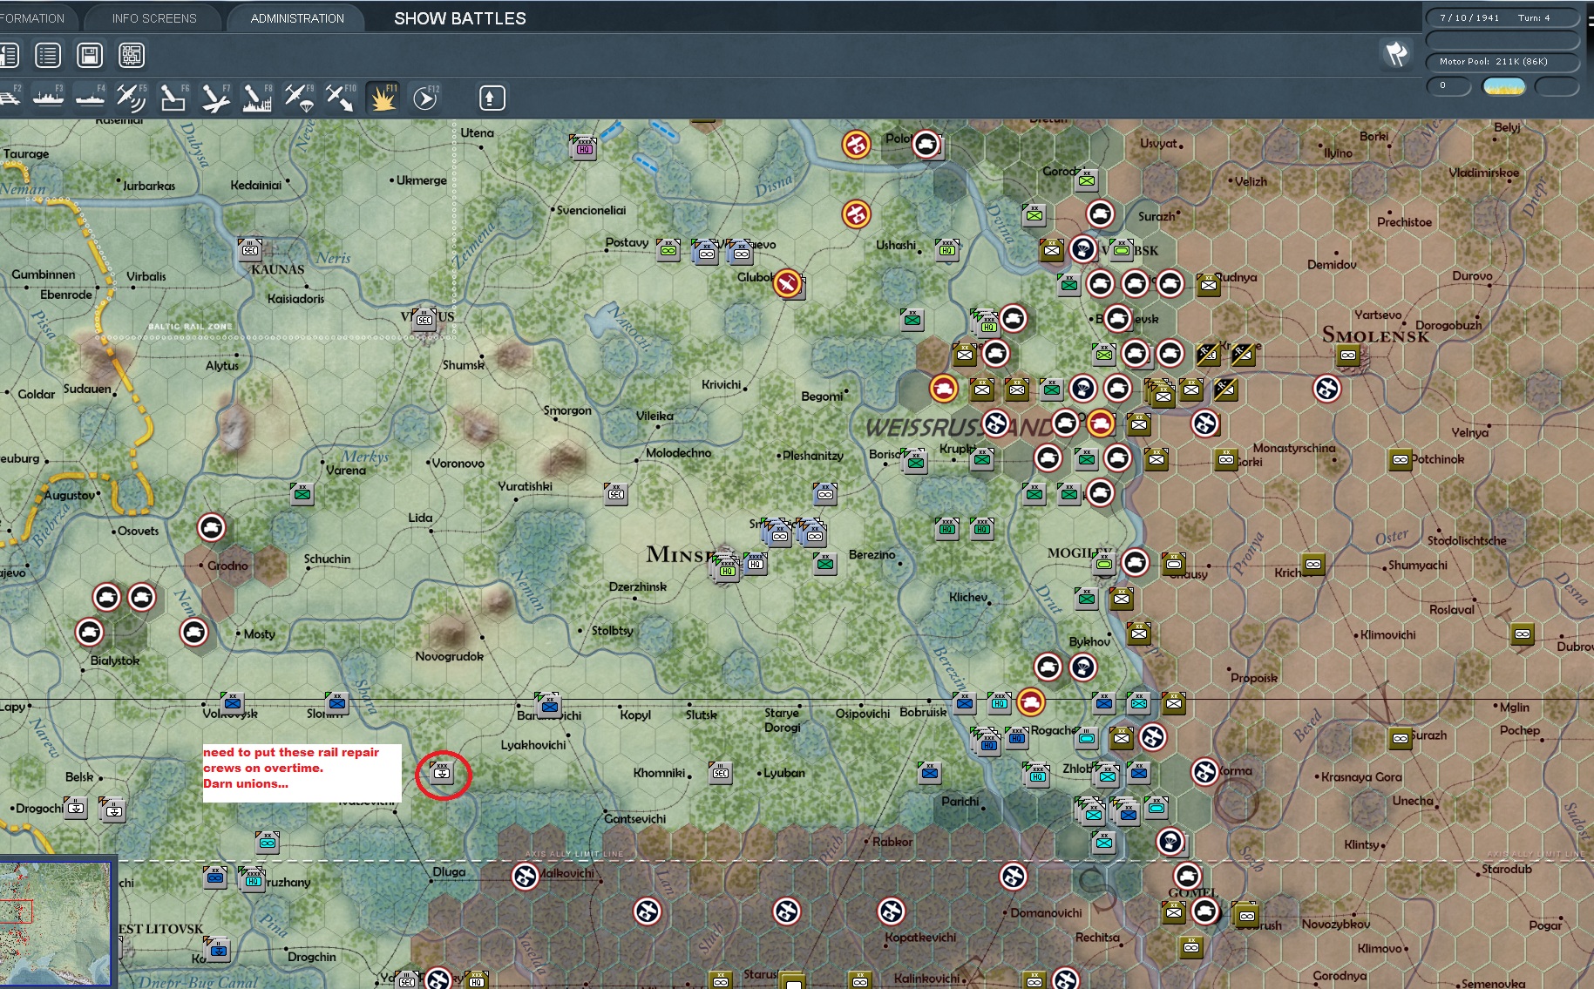Viewport: 1594px width, 989px height.
Task: Select bomb airfield mode F7
Action: tap(215, 98)
